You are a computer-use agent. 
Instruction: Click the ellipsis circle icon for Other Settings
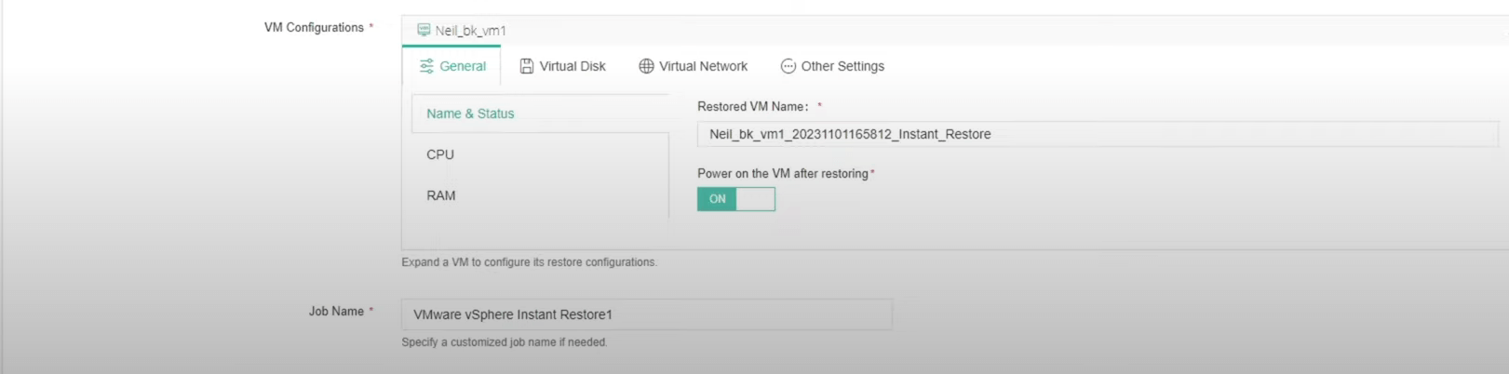coord(788,66)
